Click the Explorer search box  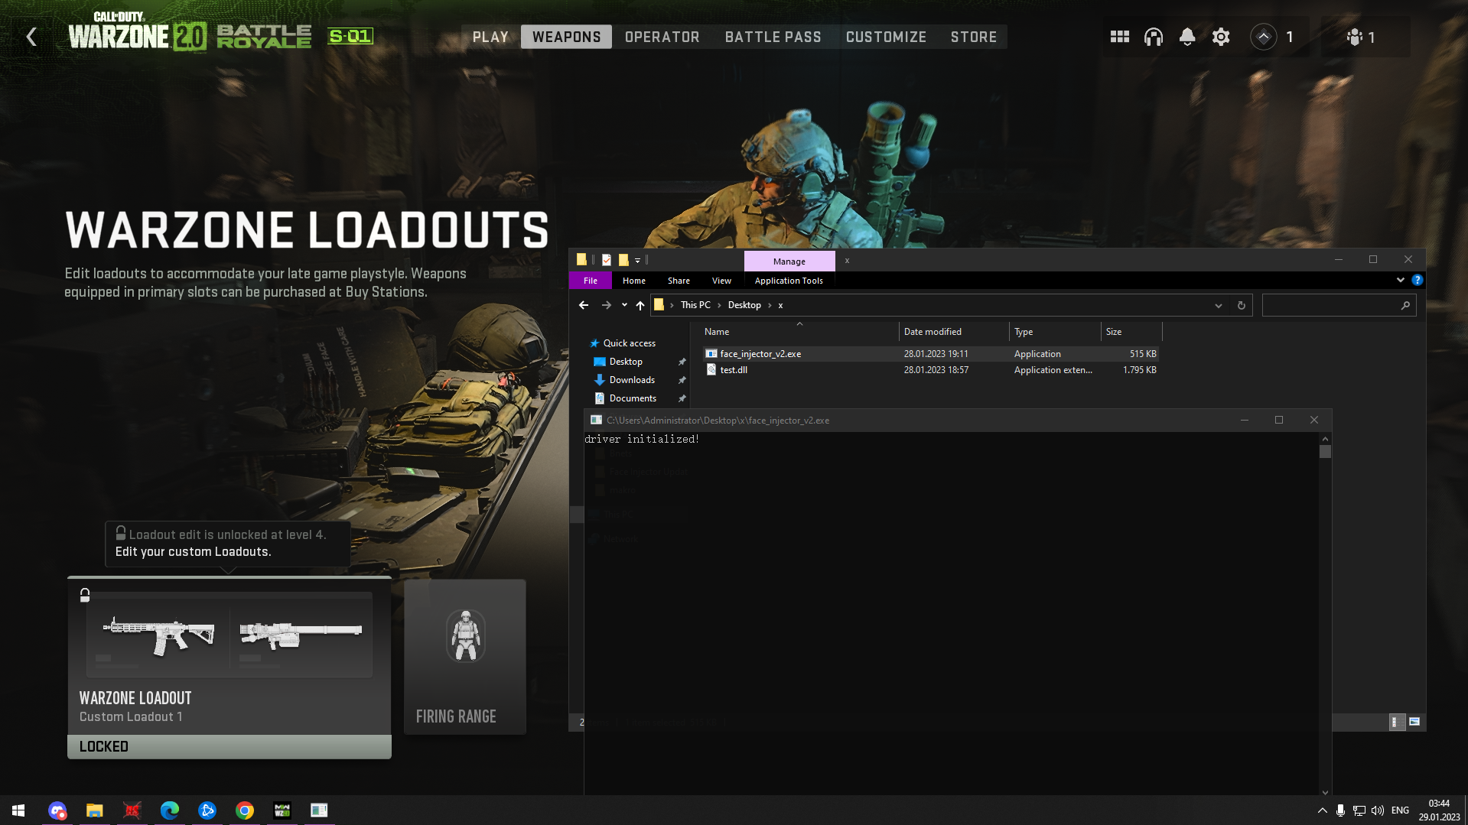click(x=1339, y=306)
